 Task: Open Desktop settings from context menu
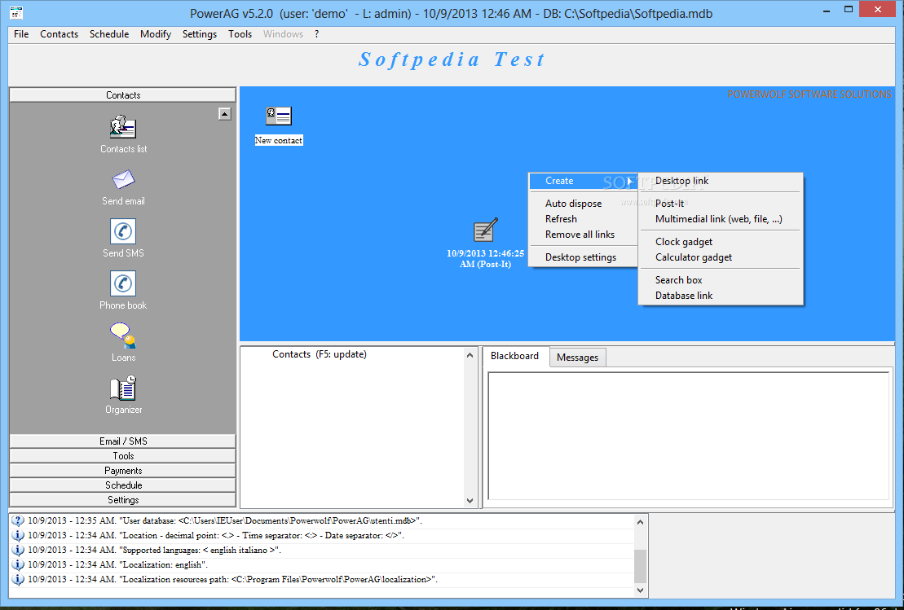coord(583,257)
